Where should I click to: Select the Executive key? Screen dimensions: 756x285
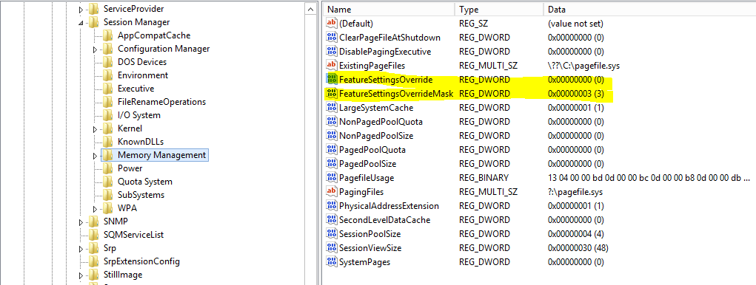click(x=136, y=89)
